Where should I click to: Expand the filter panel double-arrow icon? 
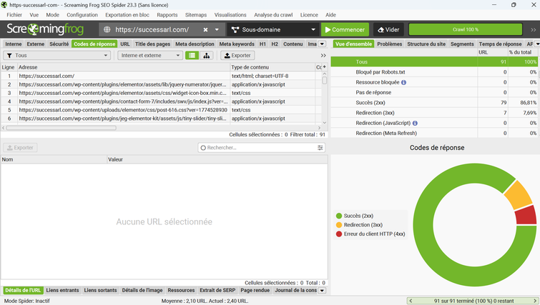pyautogui.click(x=323, y=55)
